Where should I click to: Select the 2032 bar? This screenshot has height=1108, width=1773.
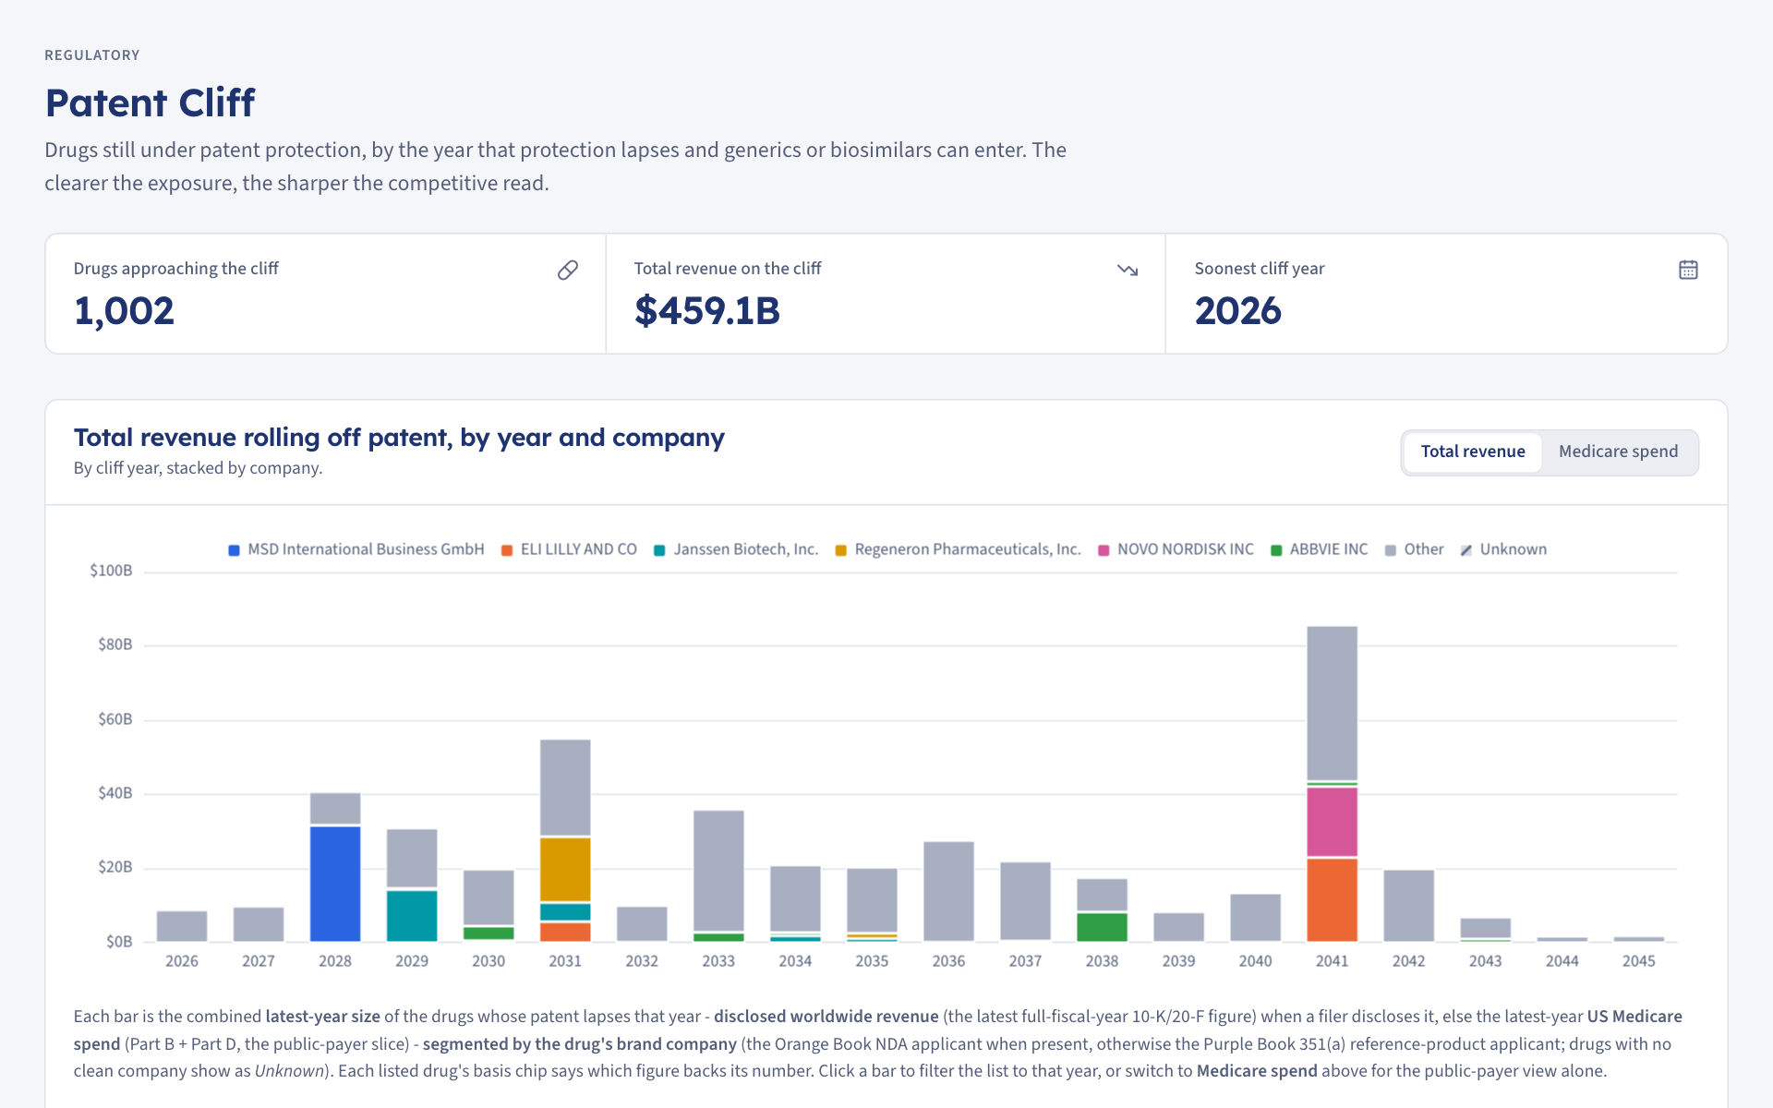[642, 924]
